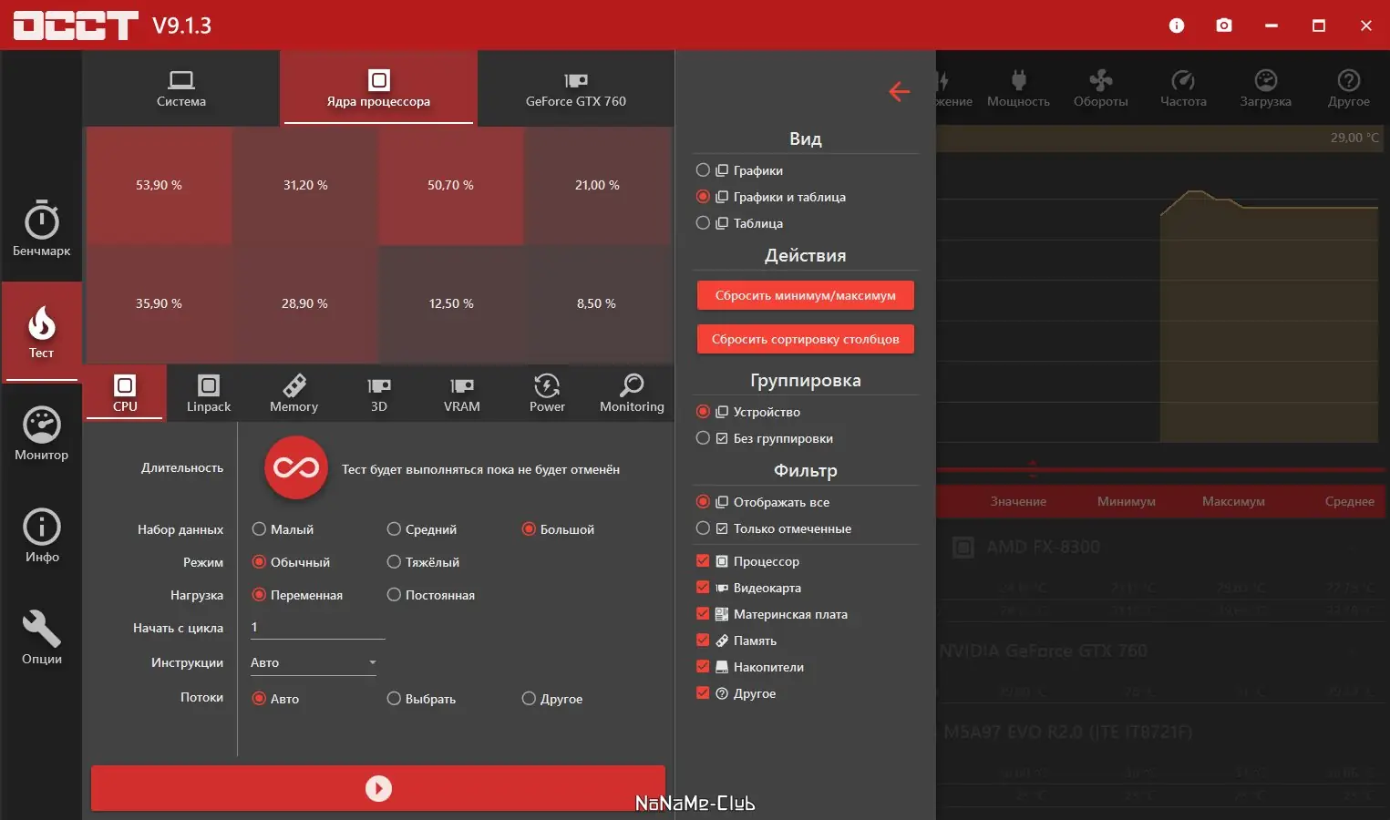Open the Тест section in sidebar

[x=41, y=332]
